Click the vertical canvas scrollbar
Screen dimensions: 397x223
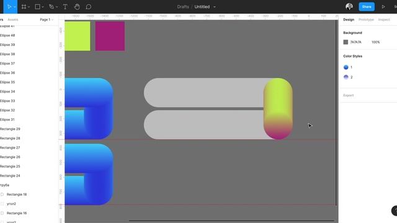coord(336,113)
